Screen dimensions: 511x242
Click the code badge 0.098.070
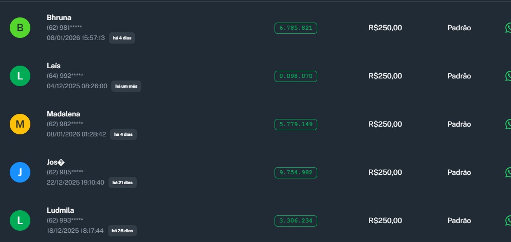click(296, 76)
